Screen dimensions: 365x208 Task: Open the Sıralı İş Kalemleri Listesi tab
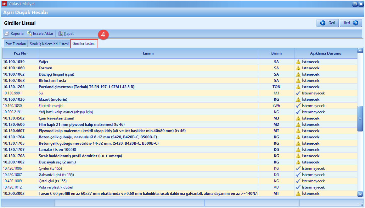coord(49,44)
